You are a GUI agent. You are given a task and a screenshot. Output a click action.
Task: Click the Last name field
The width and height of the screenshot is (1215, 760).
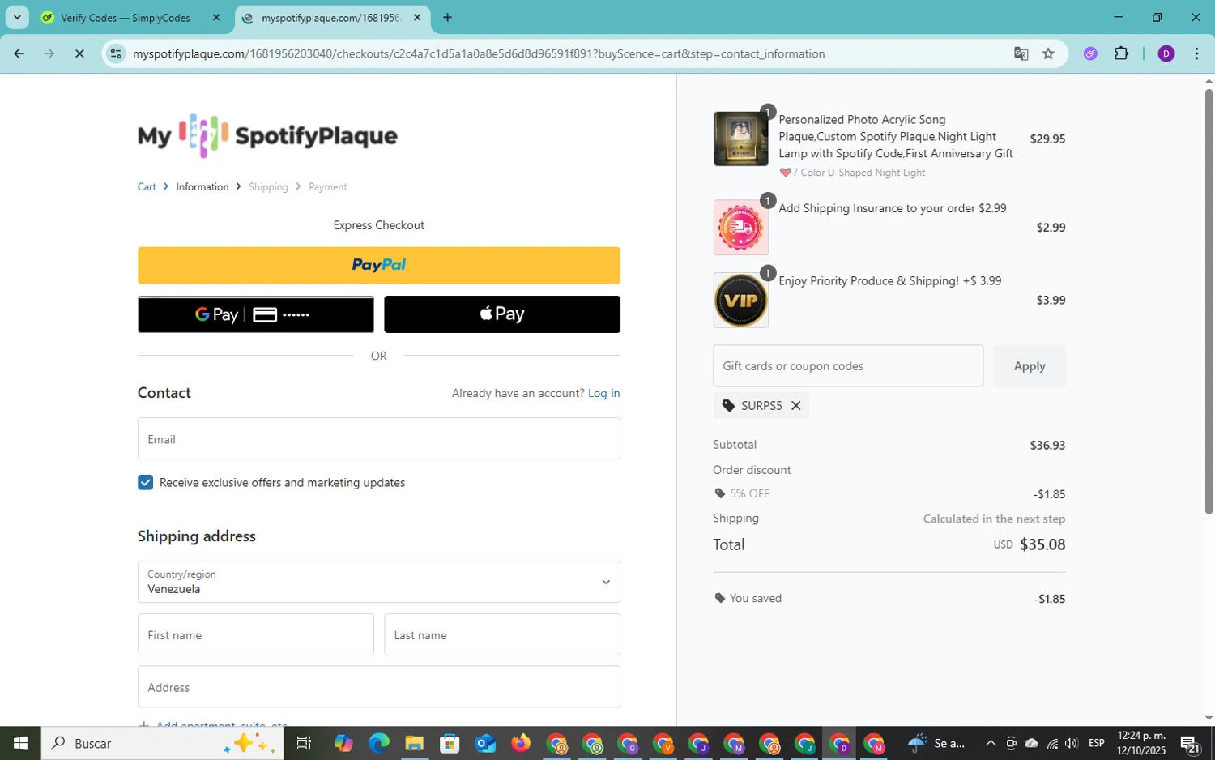(x=502, y=634)
